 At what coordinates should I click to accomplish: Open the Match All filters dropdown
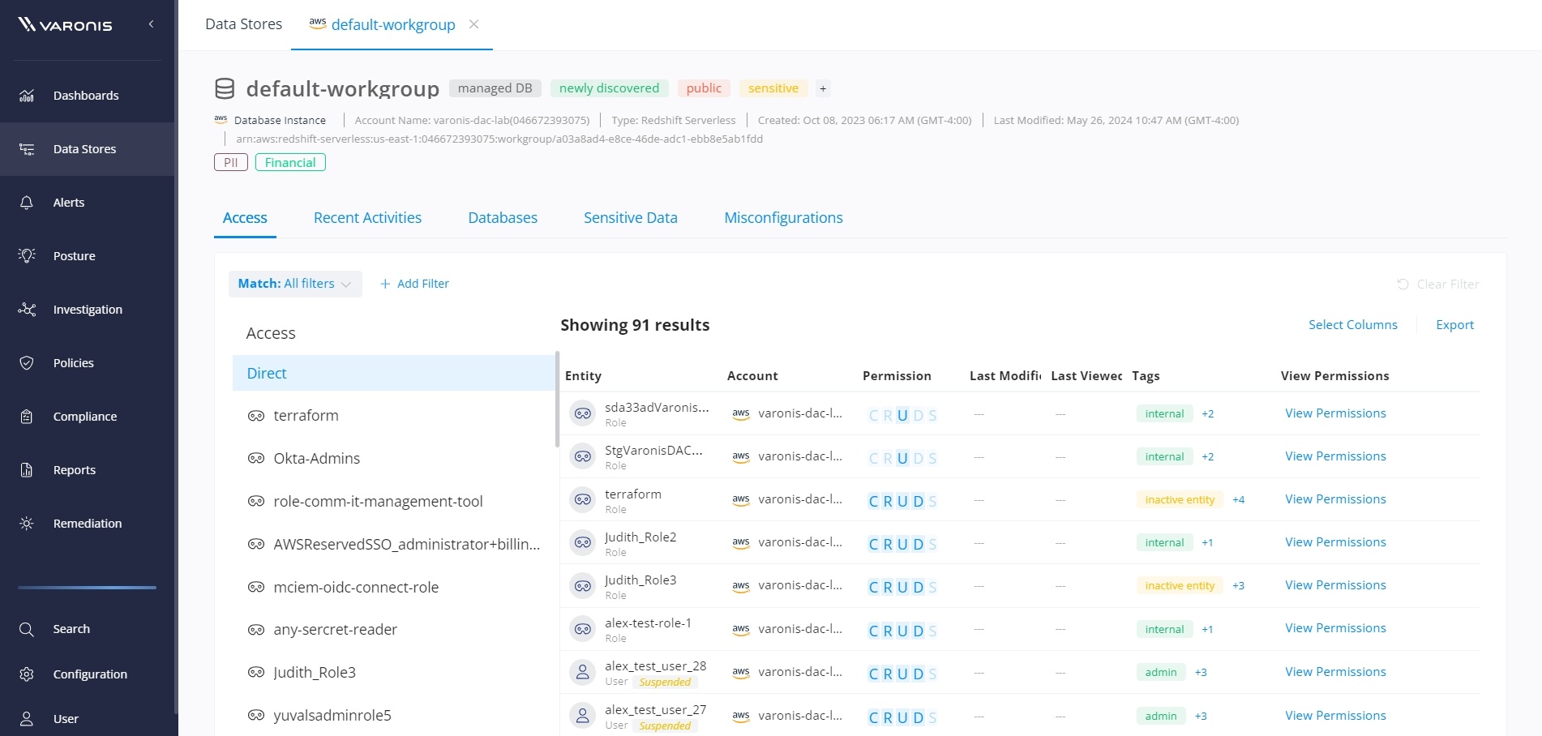pyautogui.click(x=294, y=284)
